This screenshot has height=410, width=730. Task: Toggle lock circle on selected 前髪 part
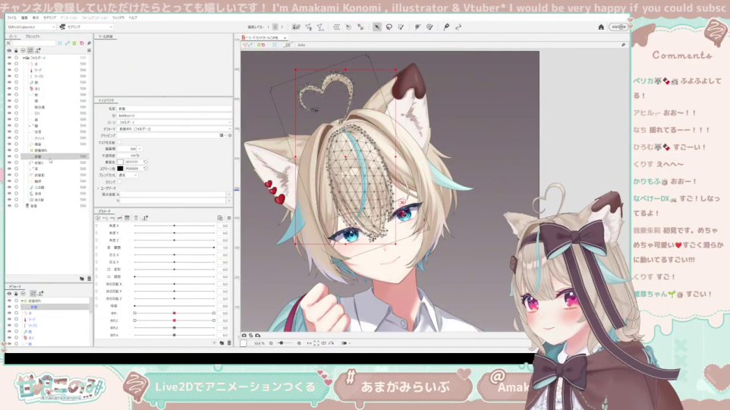pyautogui.click(x=16, y=156)
